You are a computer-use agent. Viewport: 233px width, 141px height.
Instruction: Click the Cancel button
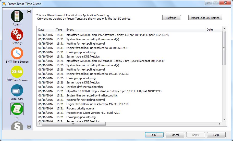coord(175,135)
